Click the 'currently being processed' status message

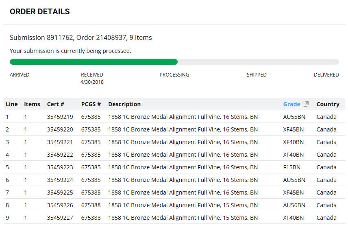[71, 51]
